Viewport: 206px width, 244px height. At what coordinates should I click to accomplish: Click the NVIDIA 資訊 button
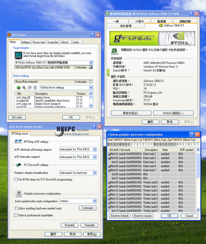pos(173,113)
